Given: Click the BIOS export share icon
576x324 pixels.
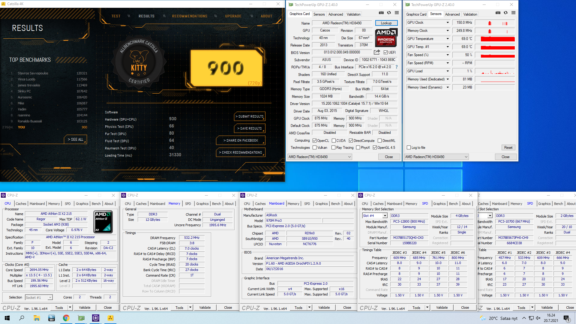Looking at the screenshot, I should [377, 52].
